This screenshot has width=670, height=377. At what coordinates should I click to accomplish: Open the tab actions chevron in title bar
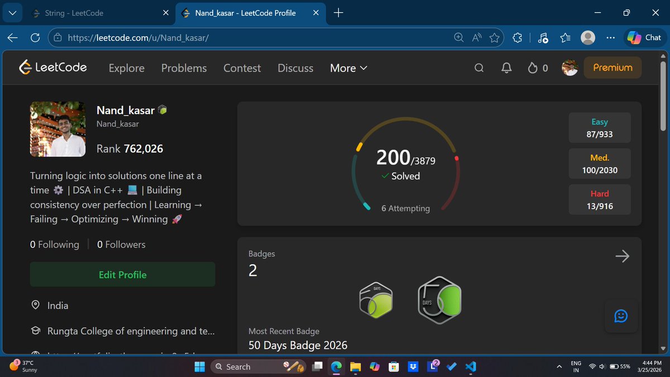click(12, 12)
